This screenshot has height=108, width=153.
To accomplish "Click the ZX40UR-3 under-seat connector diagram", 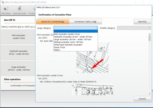I will point(93,89).
